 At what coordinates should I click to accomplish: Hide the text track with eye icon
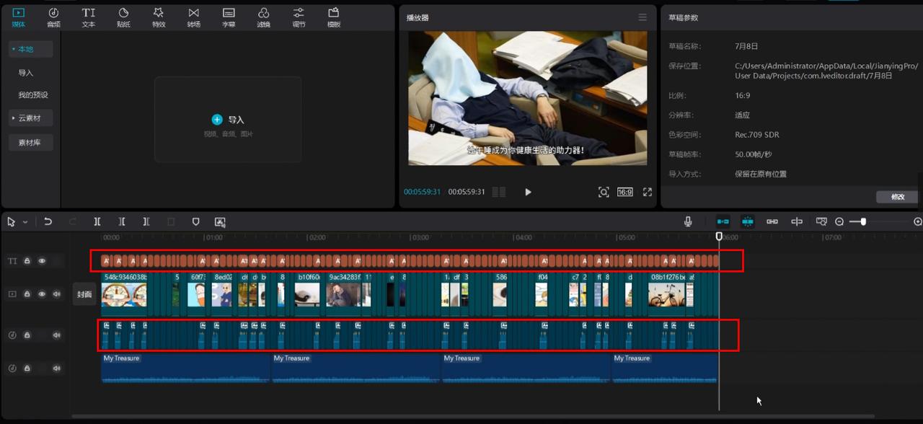point(42,261)
